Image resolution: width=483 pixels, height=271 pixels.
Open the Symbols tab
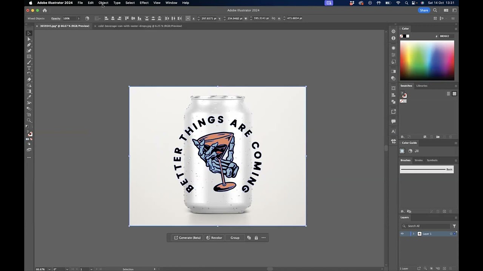(432, 160)
